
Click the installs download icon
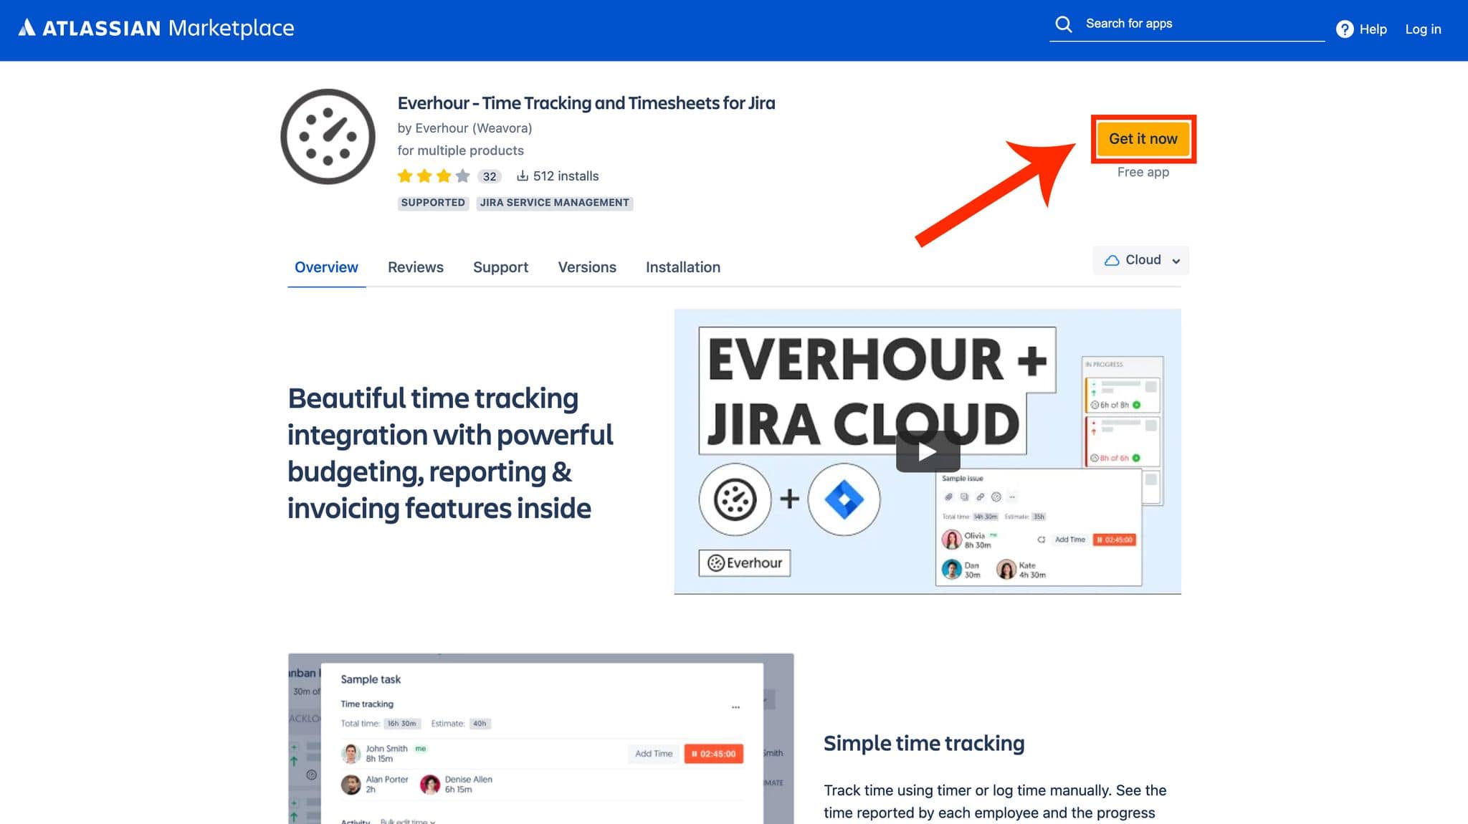click(x=523, y=176)
